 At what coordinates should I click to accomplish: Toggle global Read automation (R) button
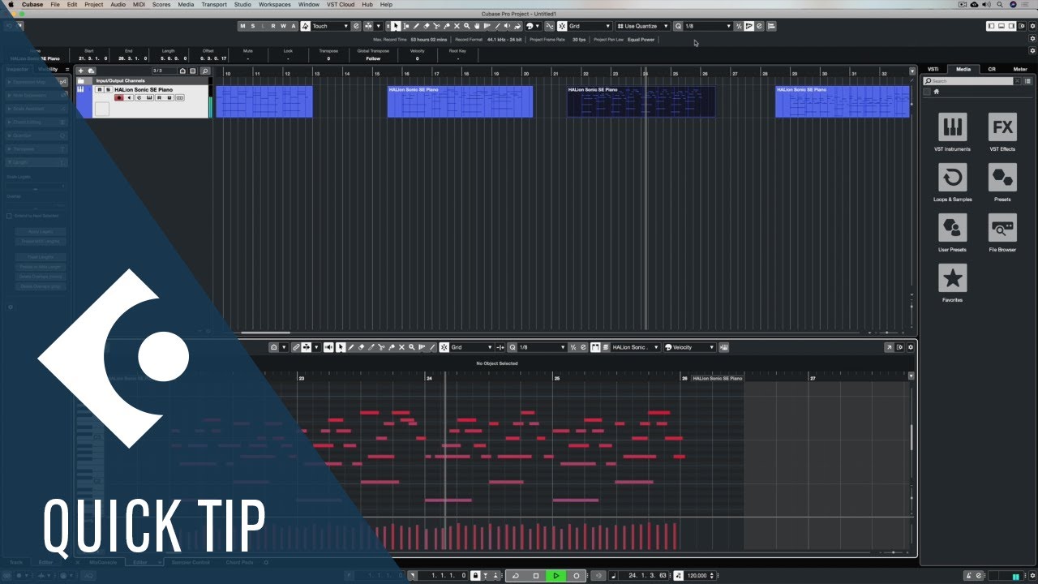tap(273, 26)
